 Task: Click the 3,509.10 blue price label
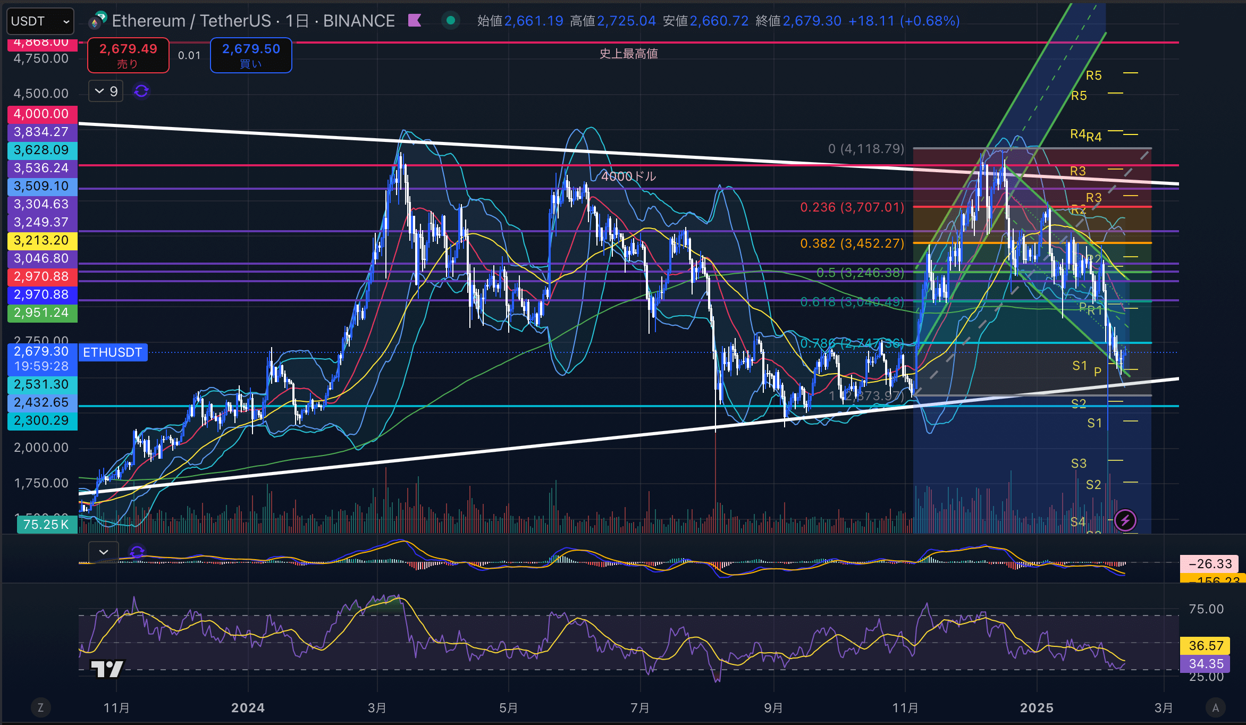pyautogui.click(x=41, y=186)
